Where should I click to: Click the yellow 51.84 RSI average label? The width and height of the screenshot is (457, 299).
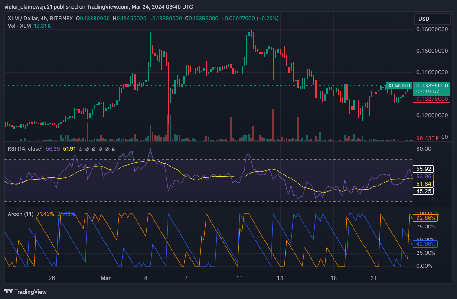(424, 183)
